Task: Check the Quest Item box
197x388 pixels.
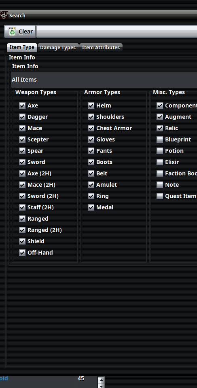Action: point(160,196)
